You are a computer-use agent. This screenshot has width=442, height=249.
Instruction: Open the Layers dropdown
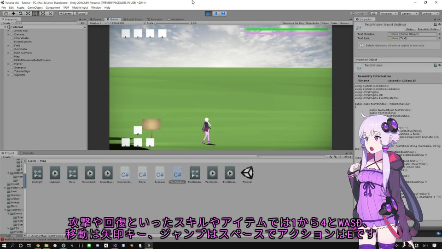409,13
